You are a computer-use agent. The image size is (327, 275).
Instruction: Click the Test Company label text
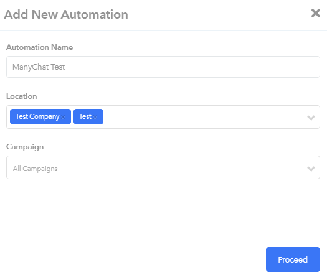[37, 116]
